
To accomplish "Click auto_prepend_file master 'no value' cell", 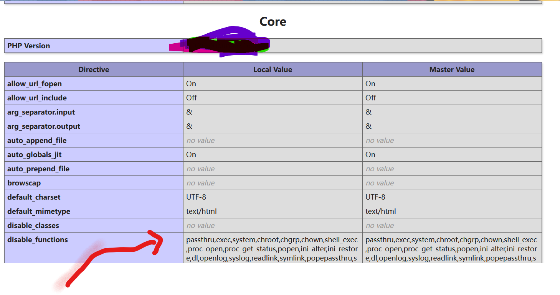I will click(452, 169).
